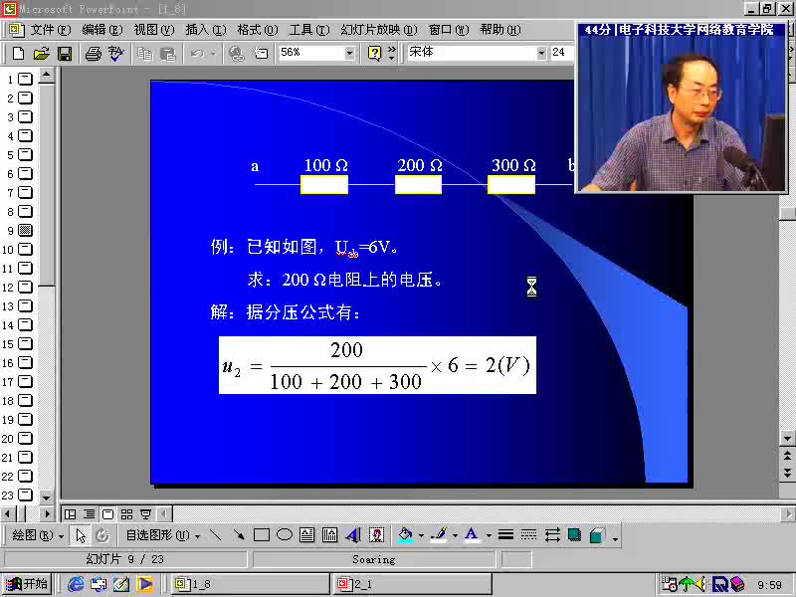Open the Shadow settings icon

(575, 535)
